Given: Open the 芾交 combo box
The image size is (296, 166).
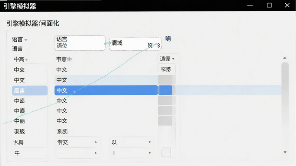Looking at the screenshot, I should pos(77,142).
